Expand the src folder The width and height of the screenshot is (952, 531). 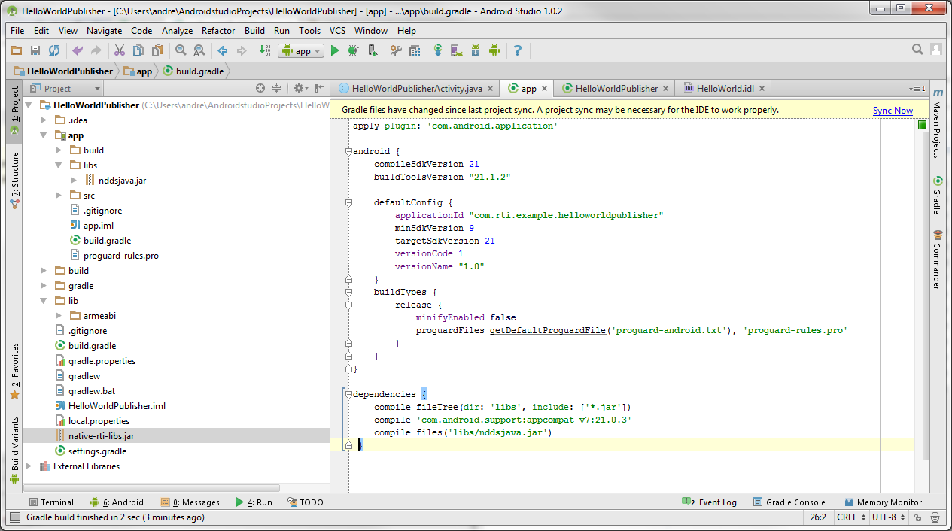[59, 196]
